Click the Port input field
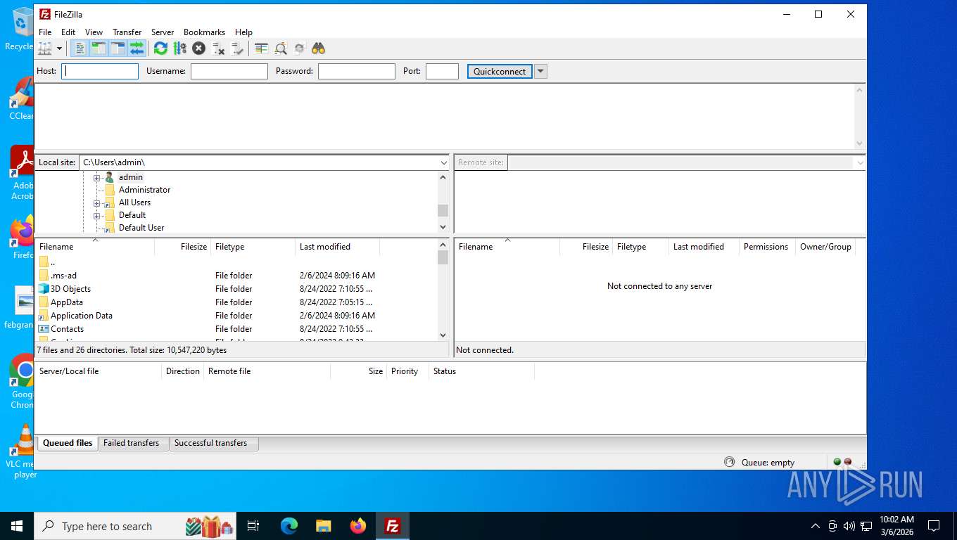Screen dimensions: 957x540 tap(442, 71)
